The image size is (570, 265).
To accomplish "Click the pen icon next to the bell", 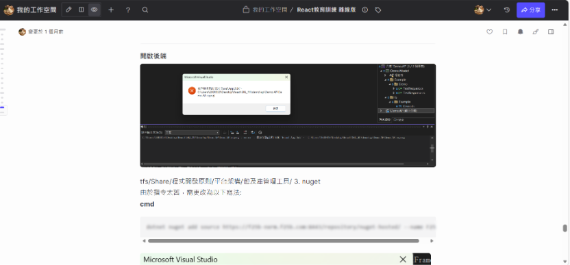I will (536, 32).
